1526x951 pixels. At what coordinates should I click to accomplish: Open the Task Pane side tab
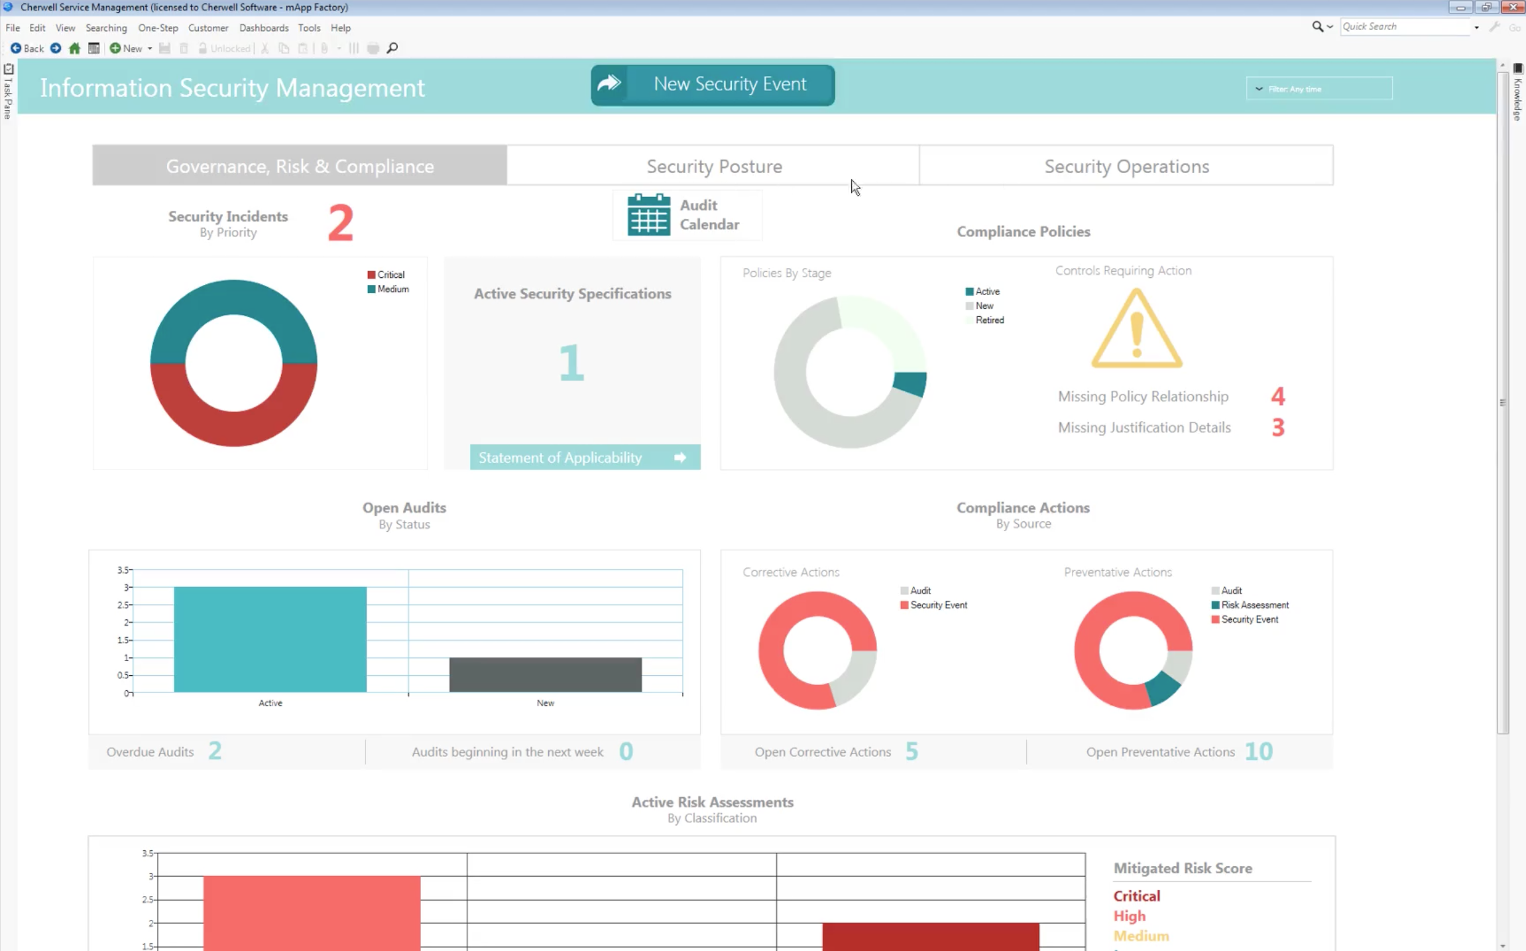[8, 91]
